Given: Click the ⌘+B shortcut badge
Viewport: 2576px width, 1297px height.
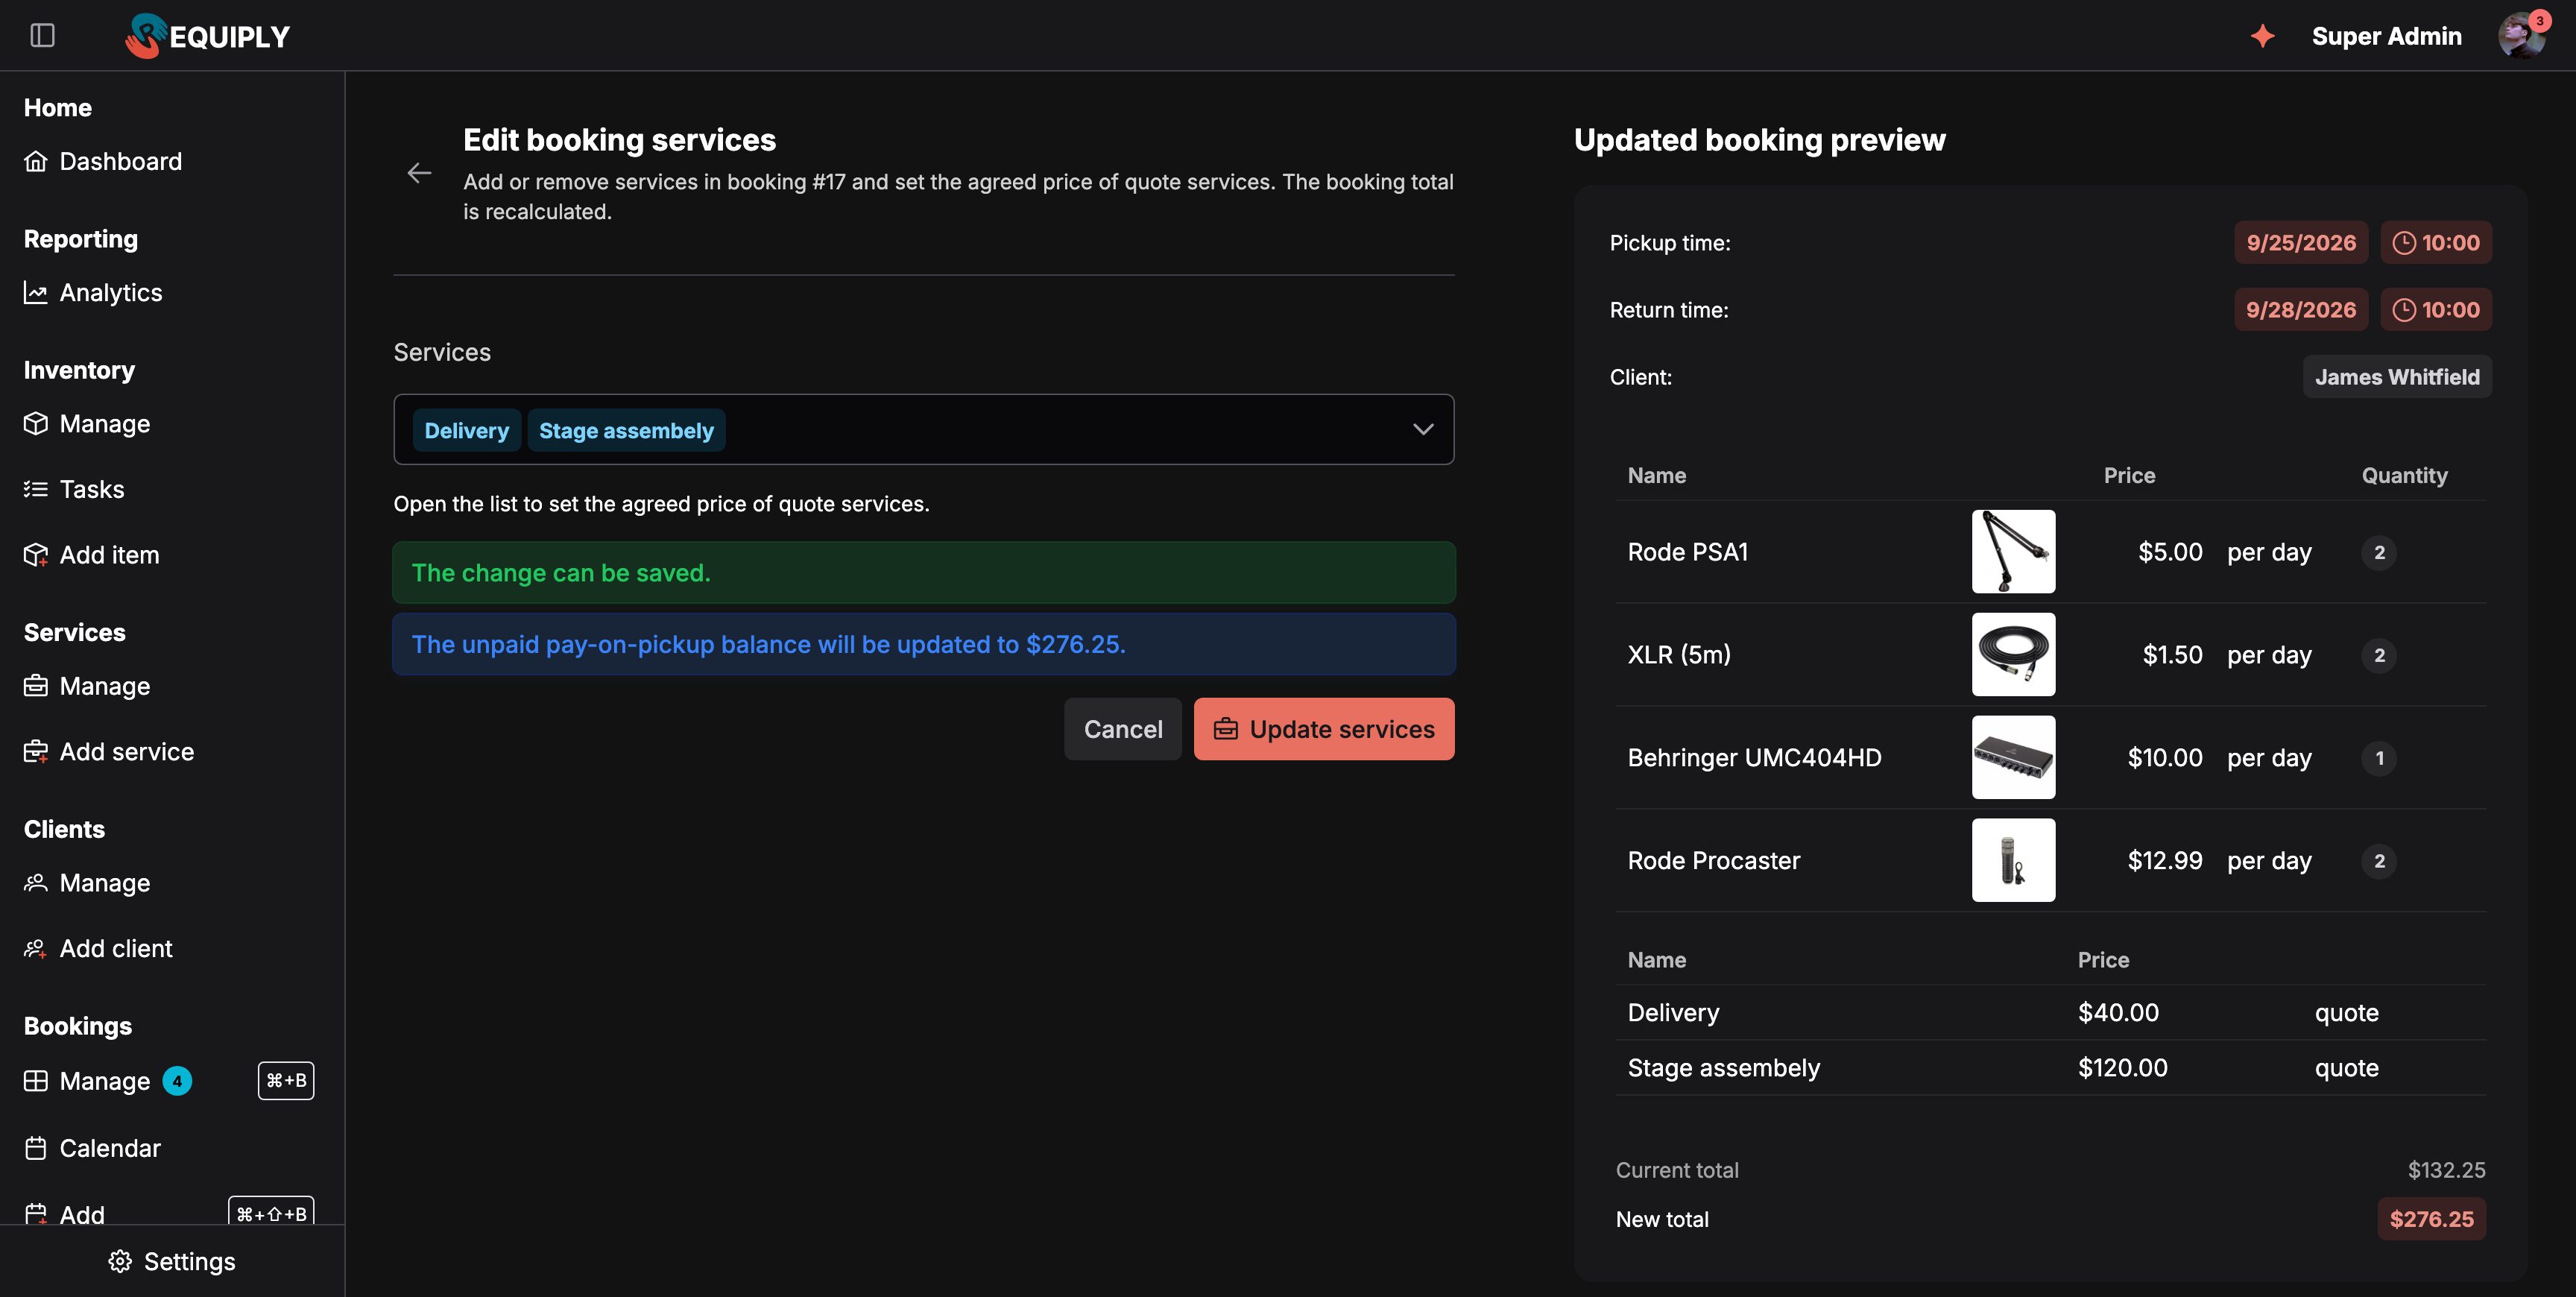Looking at the screenshot, I should click(286, 1081).
